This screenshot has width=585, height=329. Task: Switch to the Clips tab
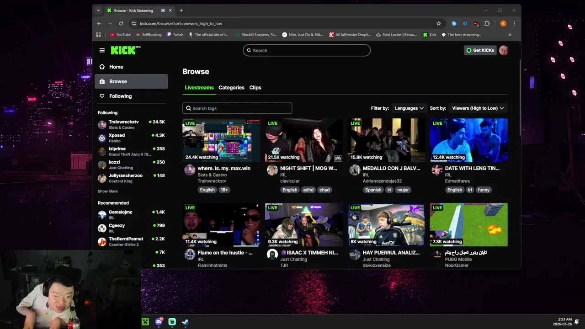click(255, 88)
